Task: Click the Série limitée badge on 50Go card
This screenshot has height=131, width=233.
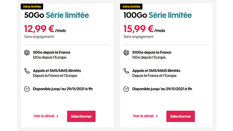Action: 32,6
